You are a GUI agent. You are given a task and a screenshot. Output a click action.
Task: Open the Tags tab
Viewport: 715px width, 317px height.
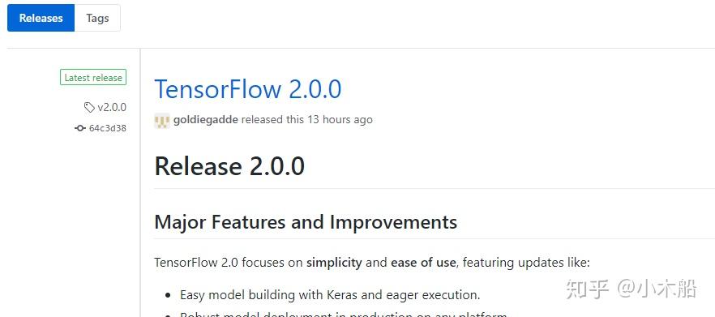pos(97,19)
